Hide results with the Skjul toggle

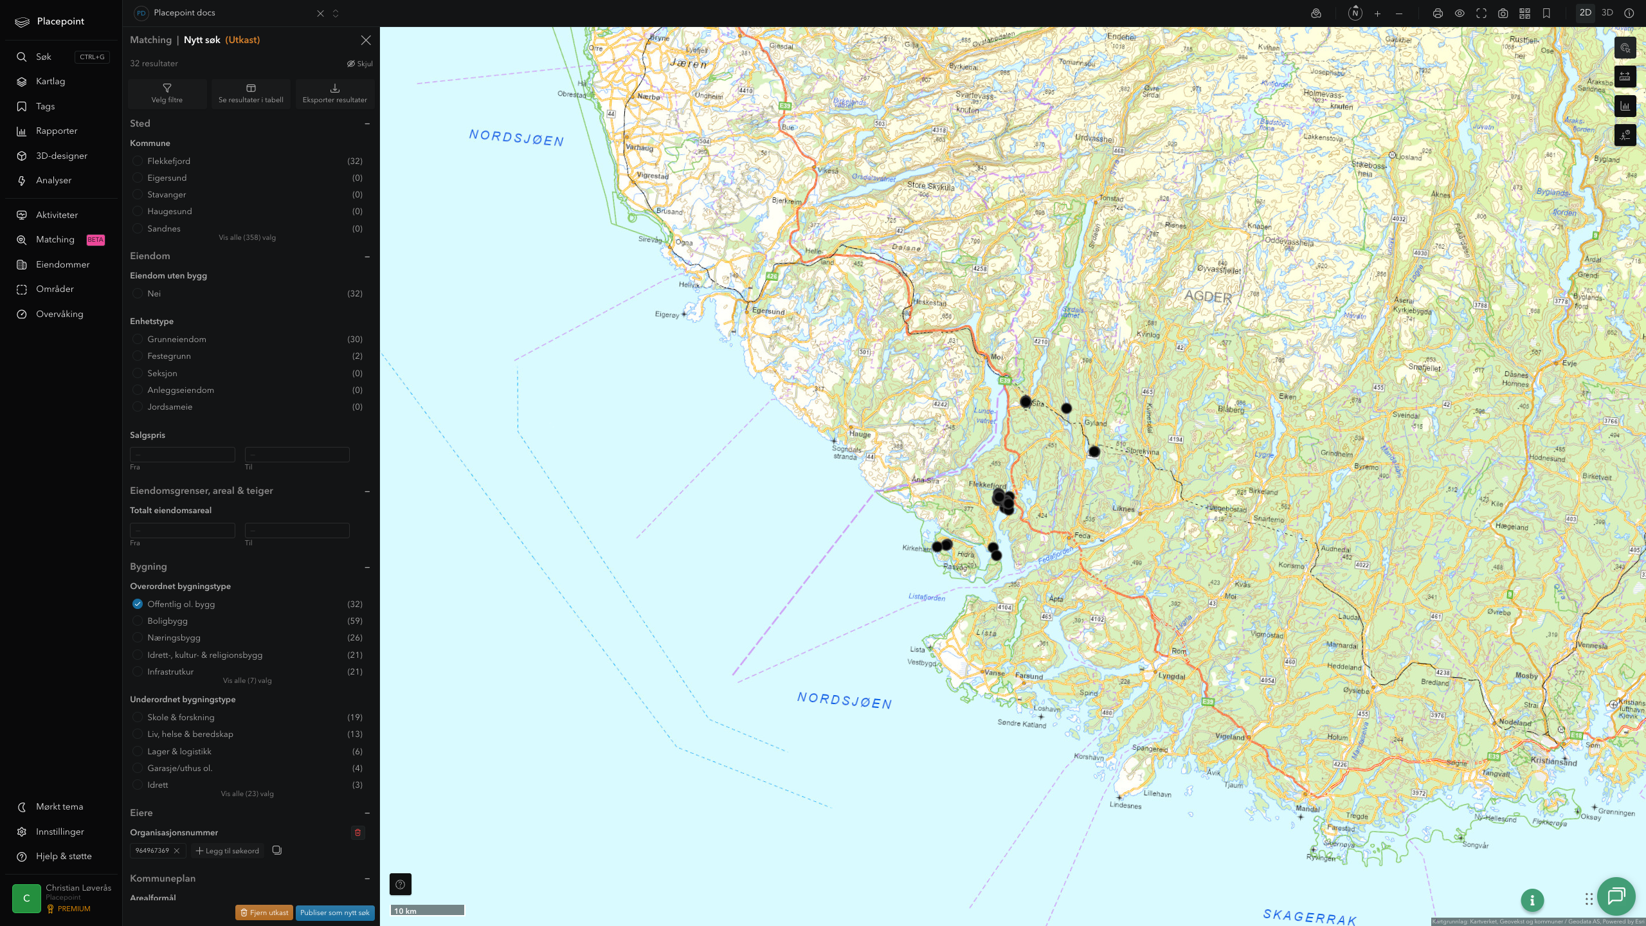(360, 64)
